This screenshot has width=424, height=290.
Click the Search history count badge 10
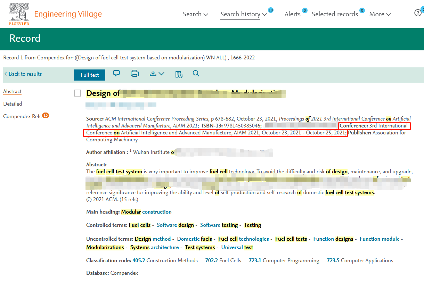[271, 10]
